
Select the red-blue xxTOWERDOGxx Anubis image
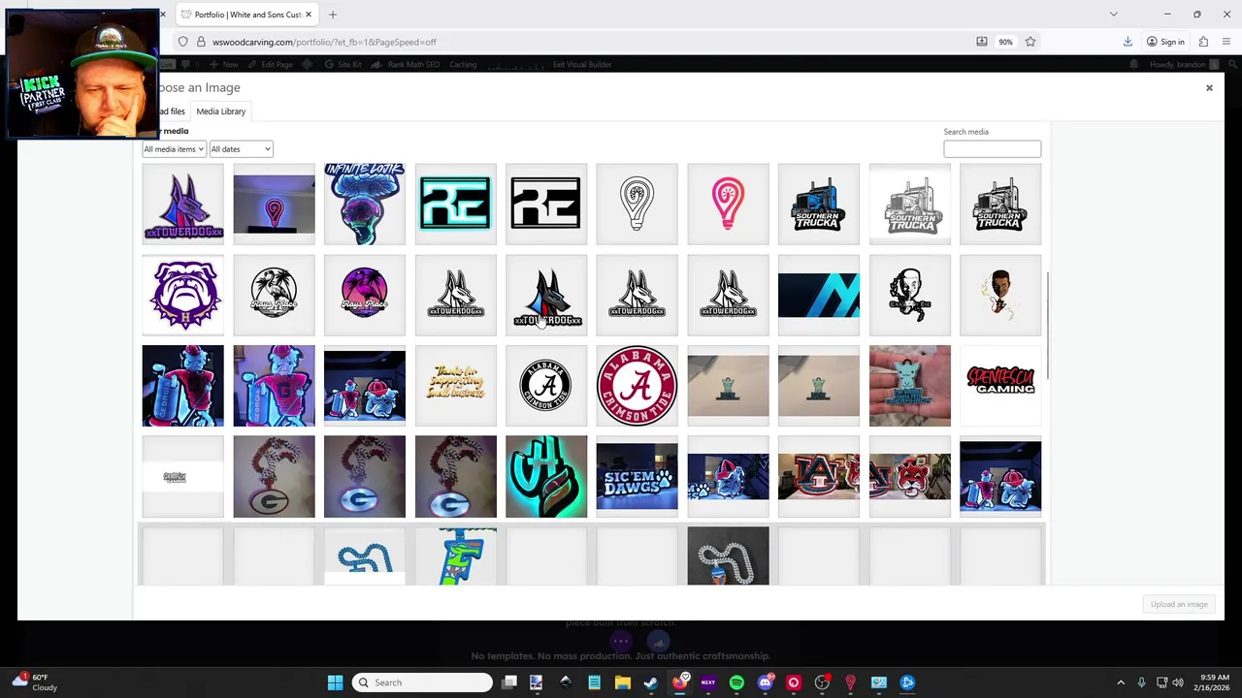(x=546, y=295)
